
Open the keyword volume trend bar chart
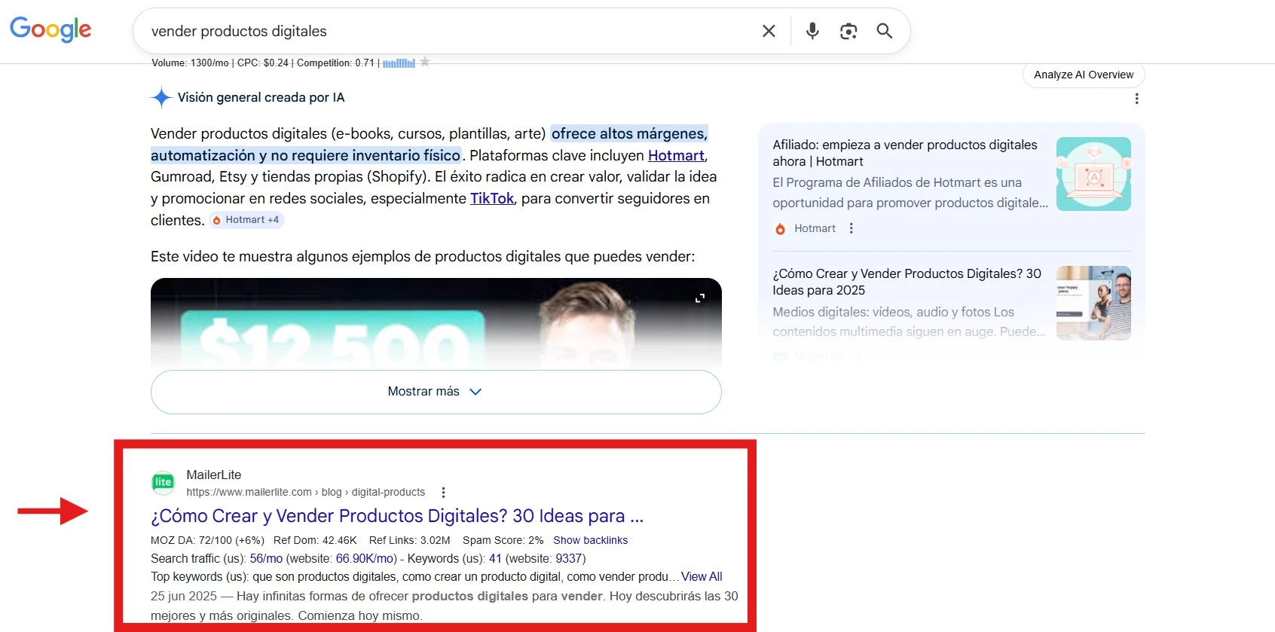399,63
